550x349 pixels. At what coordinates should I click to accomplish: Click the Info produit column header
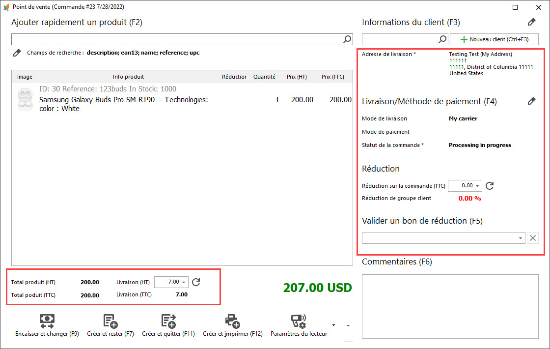click(128, 77)
